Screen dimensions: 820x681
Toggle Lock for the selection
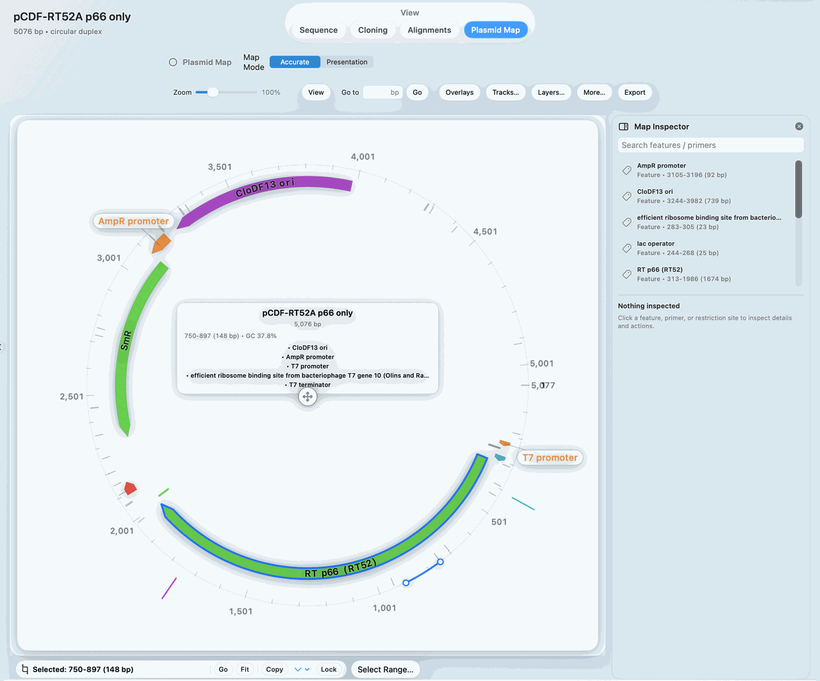[329, 669]
